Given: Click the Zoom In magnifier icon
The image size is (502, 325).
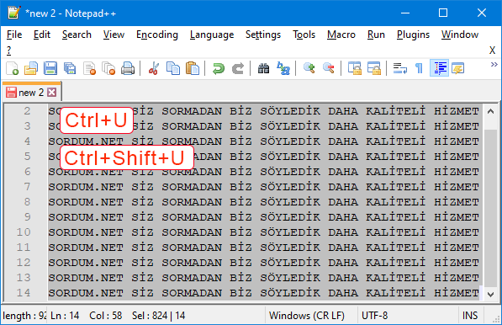Looking at the screenshot, I should tap(309, 68).
